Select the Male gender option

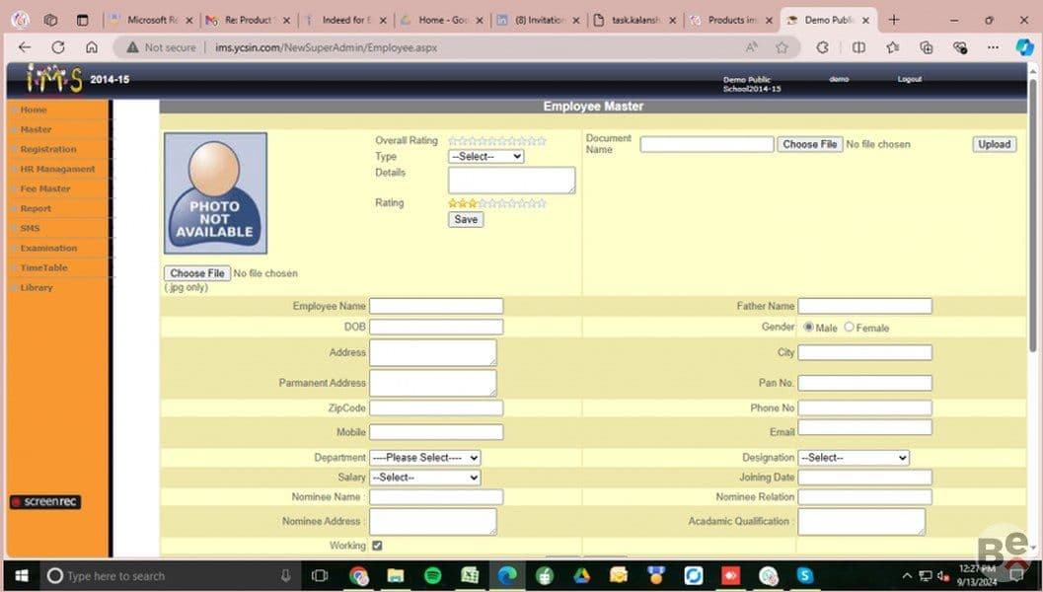click(x=808, y=328)
